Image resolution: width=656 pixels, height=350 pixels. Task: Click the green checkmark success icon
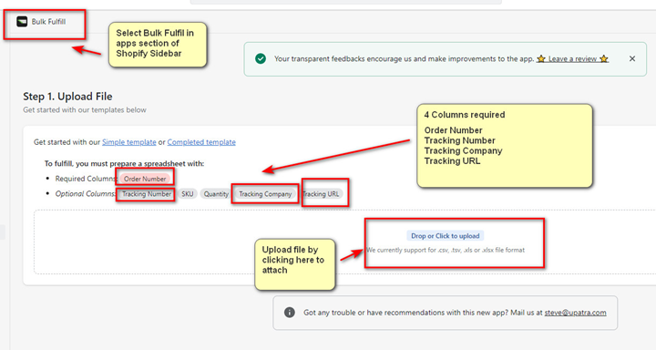tap(261, 58)
